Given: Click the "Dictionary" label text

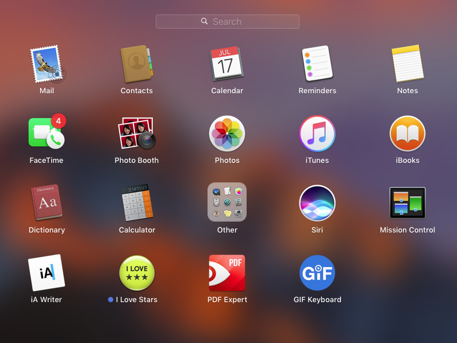Looking at the screenshot, I should (47, 230).
